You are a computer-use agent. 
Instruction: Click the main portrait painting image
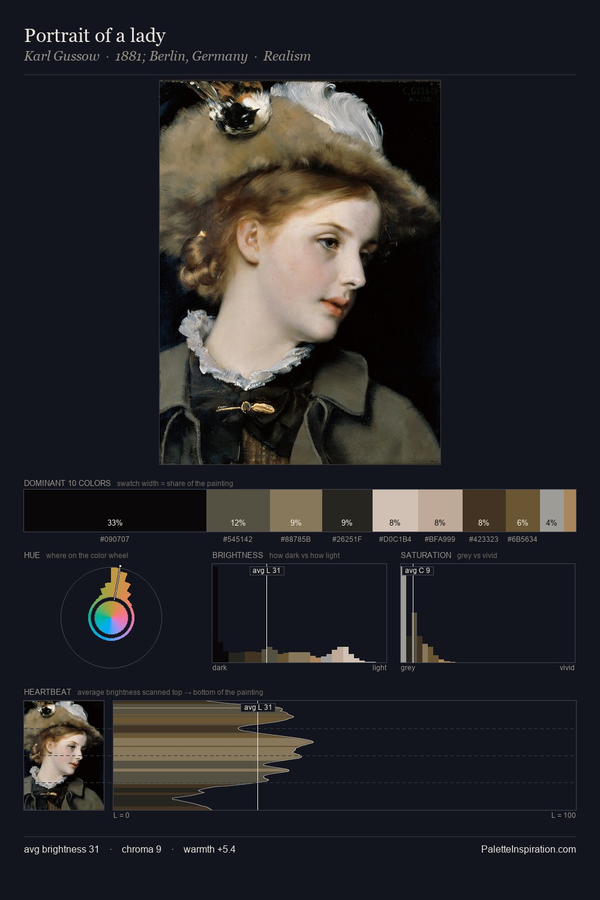300,272
